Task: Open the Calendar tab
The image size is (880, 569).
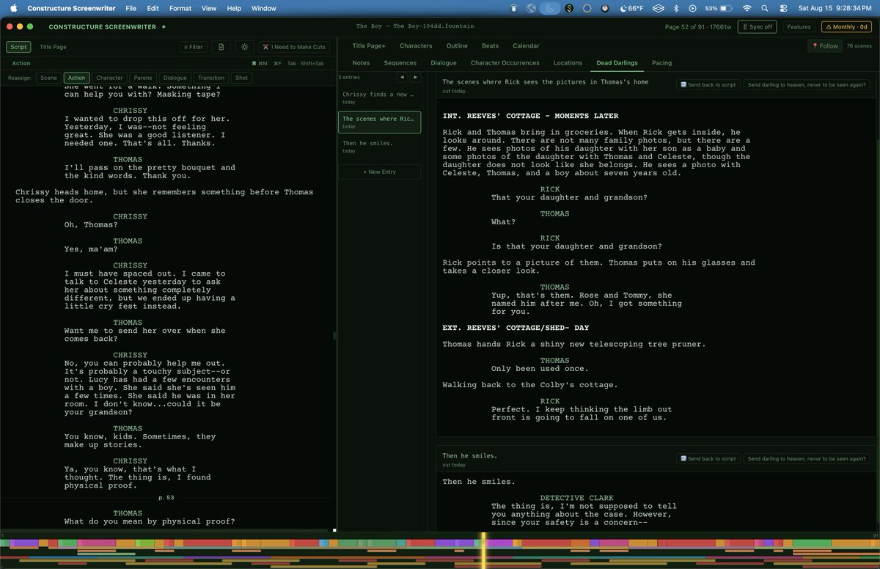Action: click(x=526, y=45)
